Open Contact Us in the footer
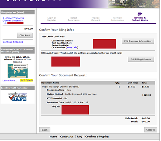This screenshot has width=161, height=141. [67, 137]
